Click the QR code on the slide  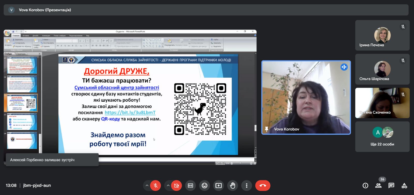point(200,109)
